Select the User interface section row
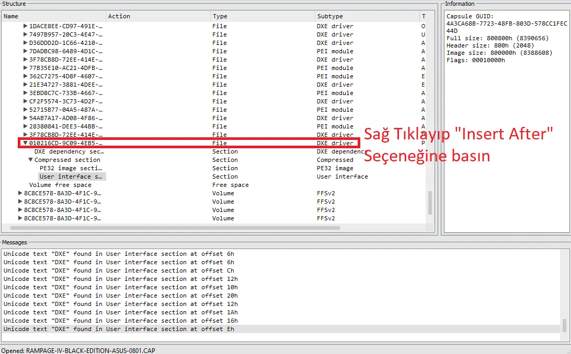Screen dimensions: 571x354 [71, 176]
